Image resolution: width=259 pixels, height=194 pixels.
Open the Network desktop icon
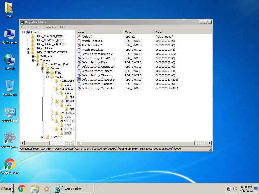(x=10, y=60)
